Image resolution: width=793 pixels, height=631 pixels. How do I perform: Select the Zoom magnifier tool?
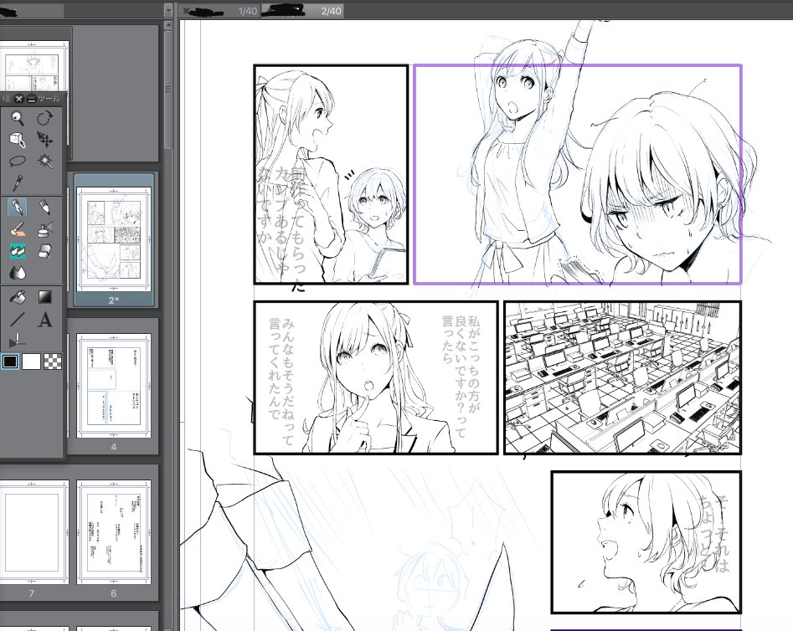pyautogui.click(x=18, y=118)
